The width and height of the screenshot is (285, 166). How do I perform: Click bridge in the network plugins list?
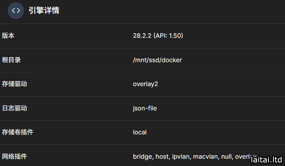pos(143,157)
